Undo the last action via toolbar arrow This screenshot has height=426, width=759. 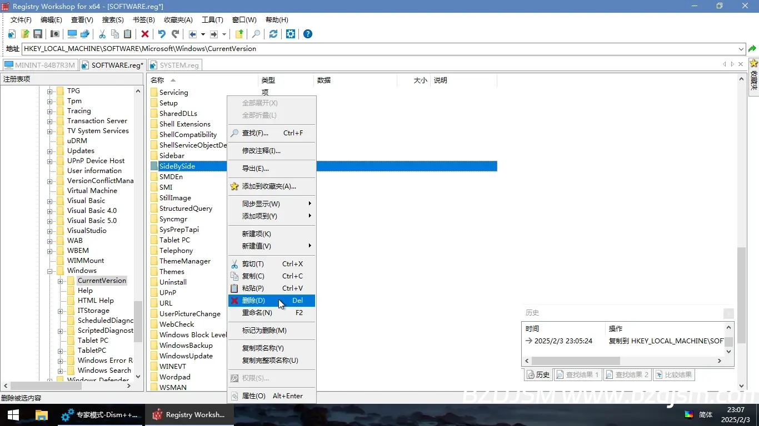pos(162,34)
